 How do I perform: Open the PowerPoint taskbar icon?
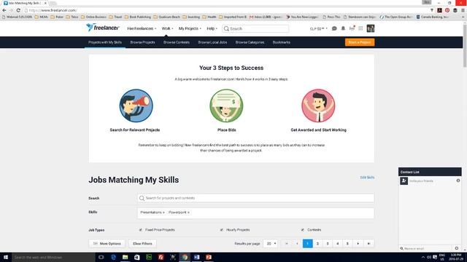point(209,257)
